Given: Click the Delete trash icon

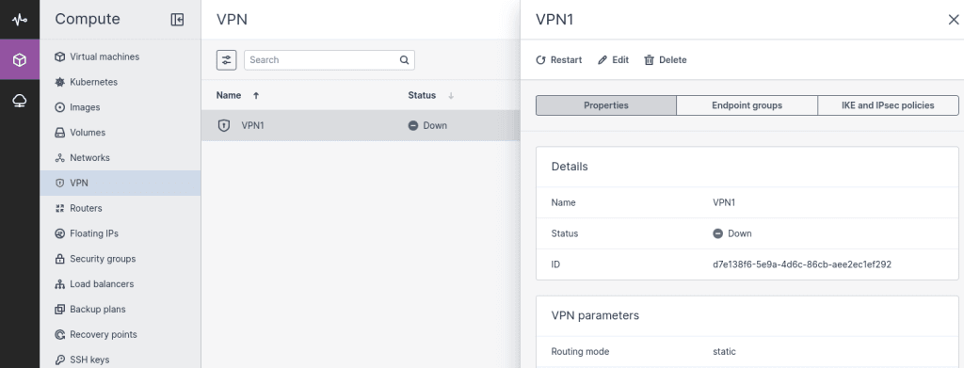Looking at the screenshot, I should (x=649, y=59).
